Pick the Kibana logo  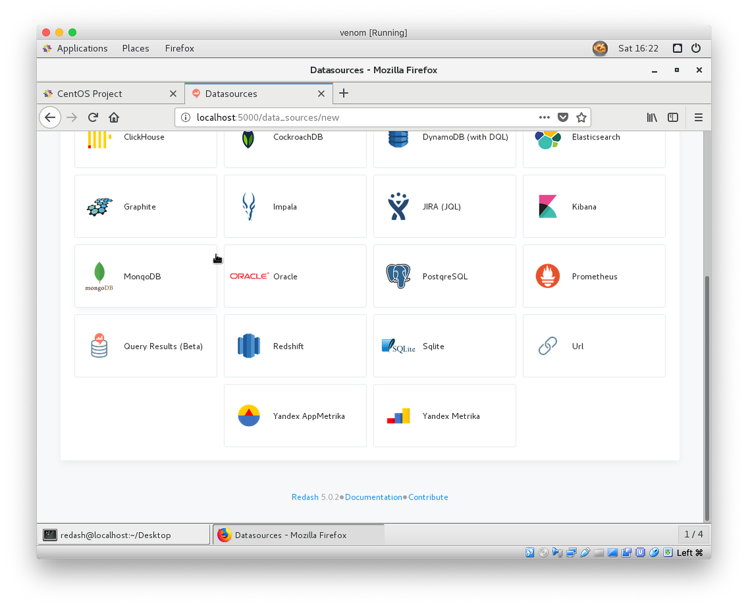click(x=548, y=207)
